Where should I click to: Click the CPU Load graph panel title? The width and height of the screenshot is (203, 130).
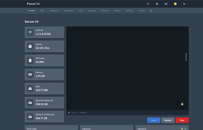32,129
